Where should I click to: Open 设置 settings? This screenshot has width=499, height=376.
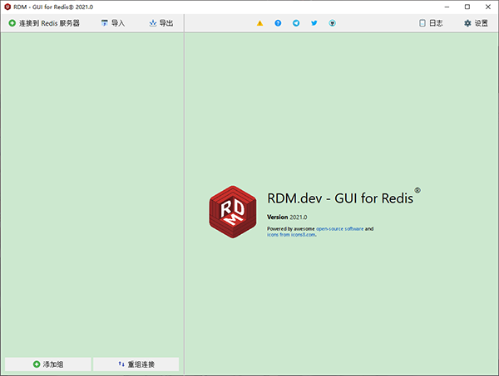coord(476,23)
